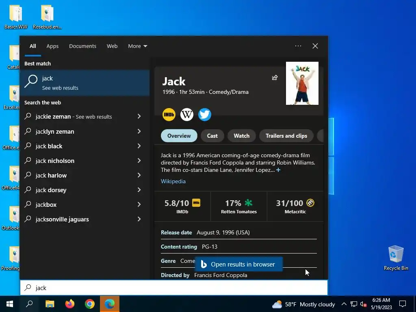Choose the jack nicholson suggestion text
416x312 pixels.
pos(55,161)
